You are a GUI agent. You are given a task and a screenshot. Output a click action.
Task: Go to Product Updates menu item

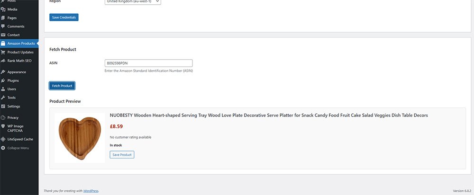coord(20,52)
